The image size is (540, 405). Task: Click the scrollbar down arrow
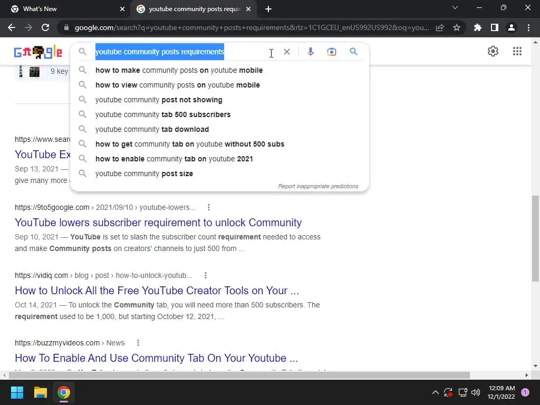click(x=536, y=366)
